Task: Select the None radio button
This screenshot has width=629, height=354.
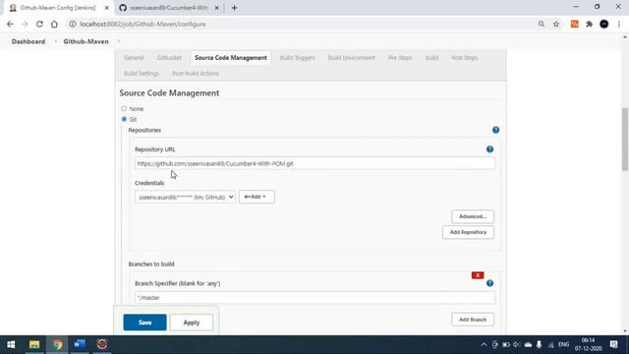Action: (x=124, y=108)
